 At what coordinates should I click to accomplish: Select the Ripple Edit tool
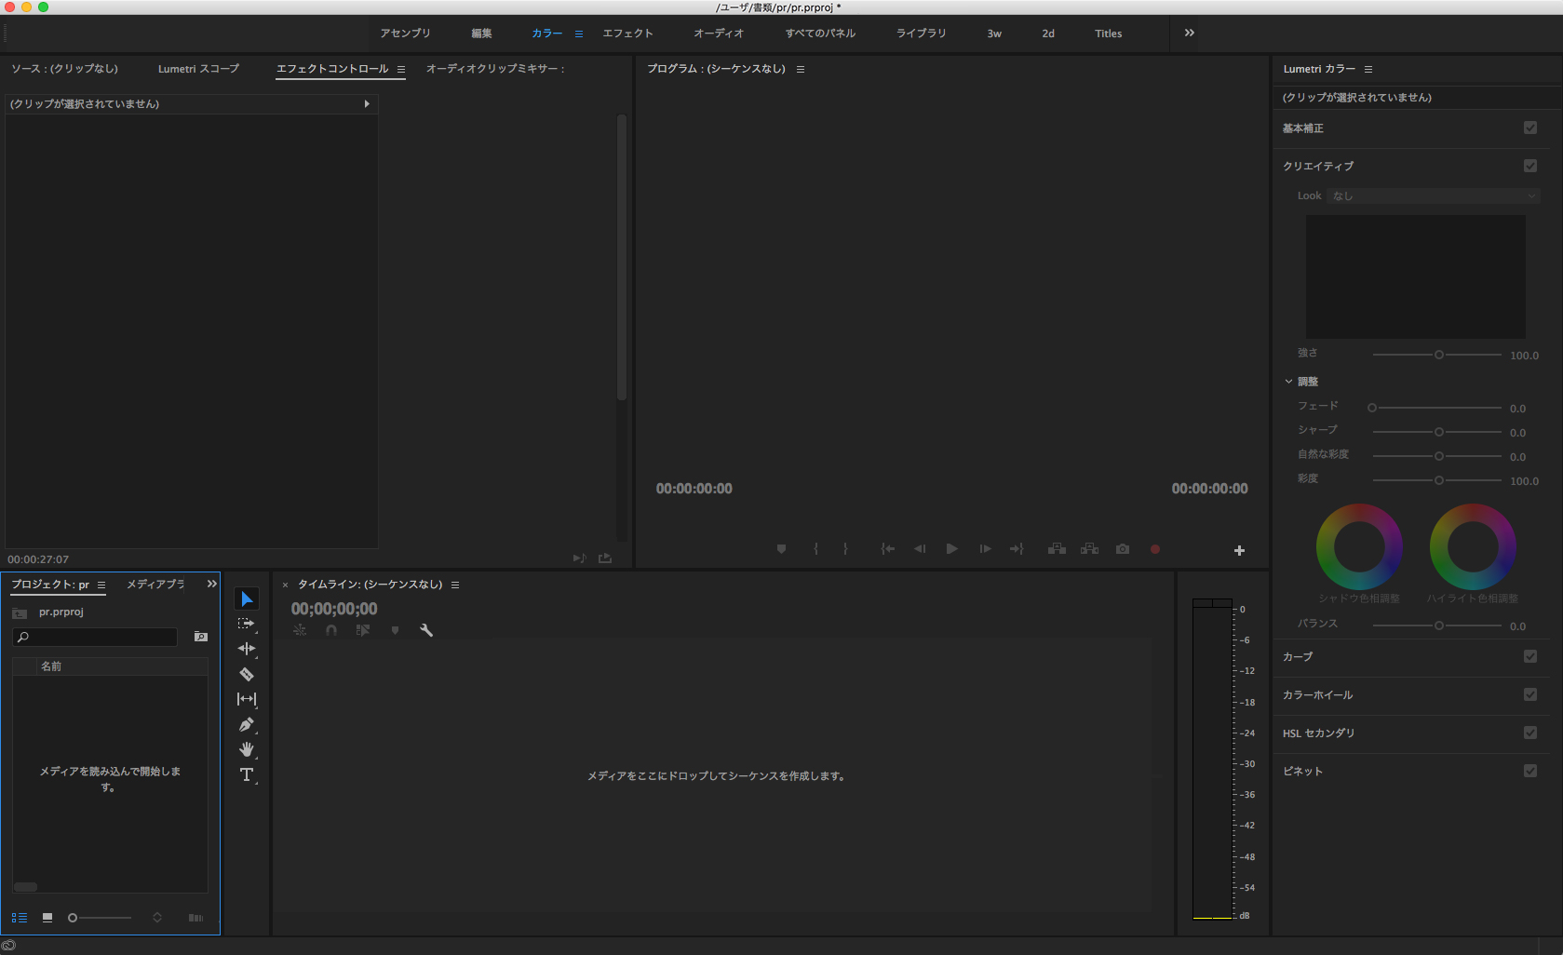click(247, 649)
